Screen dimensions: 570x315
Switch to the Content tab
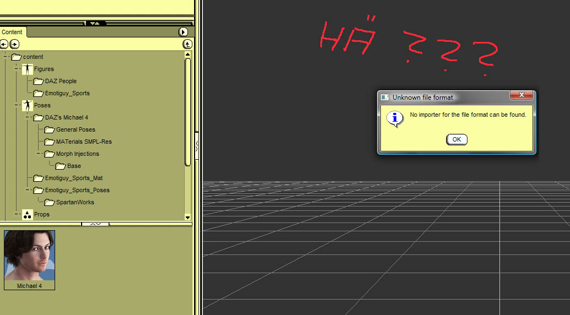(12, 32)
